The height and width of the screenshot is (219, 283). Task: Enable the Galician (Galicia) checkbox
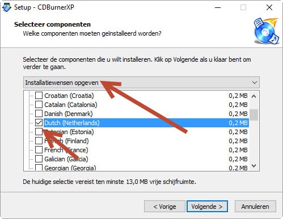[x=39, y=159]
